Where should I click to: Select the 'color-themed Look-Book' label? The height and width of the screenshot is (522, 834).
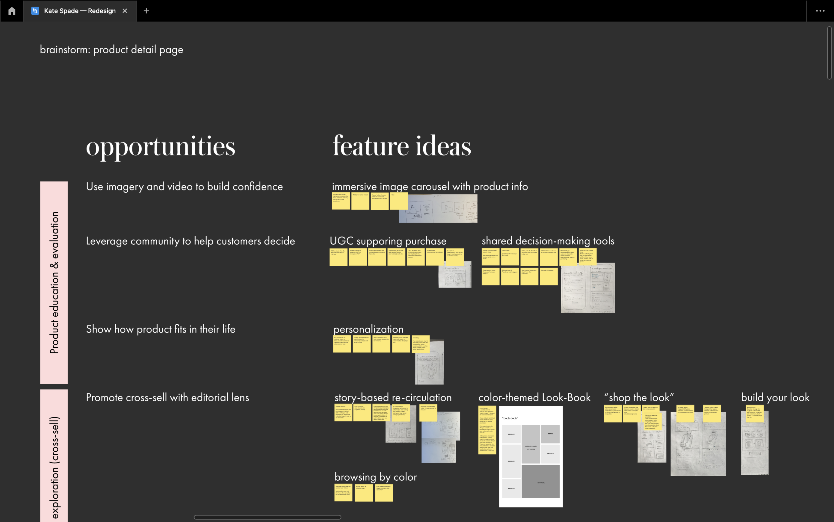[534, 397]
